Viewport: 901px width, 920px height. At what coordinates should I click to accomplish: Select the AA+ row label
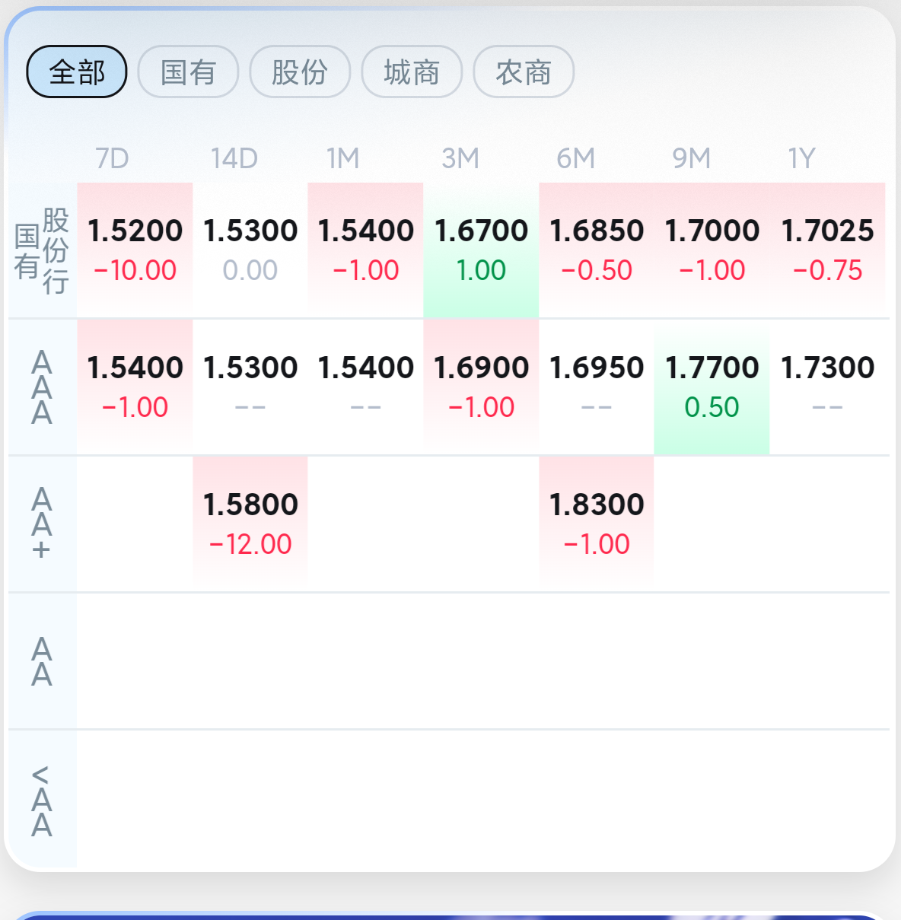click(42, 524)
